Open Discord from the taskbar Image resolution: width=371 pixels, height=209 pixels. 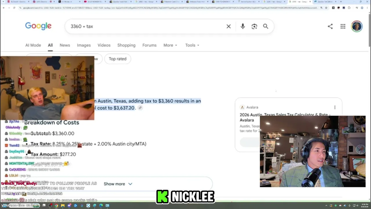point(69,206)
